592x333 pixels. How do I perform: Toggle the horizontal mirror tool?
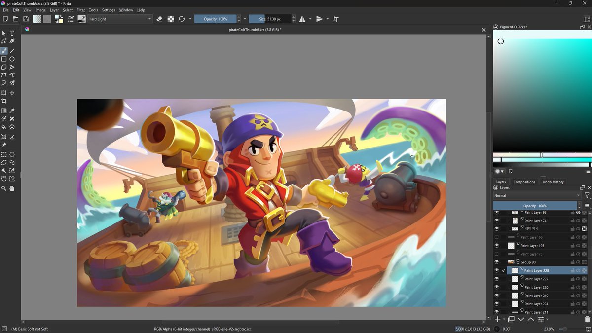pos(302,19)
